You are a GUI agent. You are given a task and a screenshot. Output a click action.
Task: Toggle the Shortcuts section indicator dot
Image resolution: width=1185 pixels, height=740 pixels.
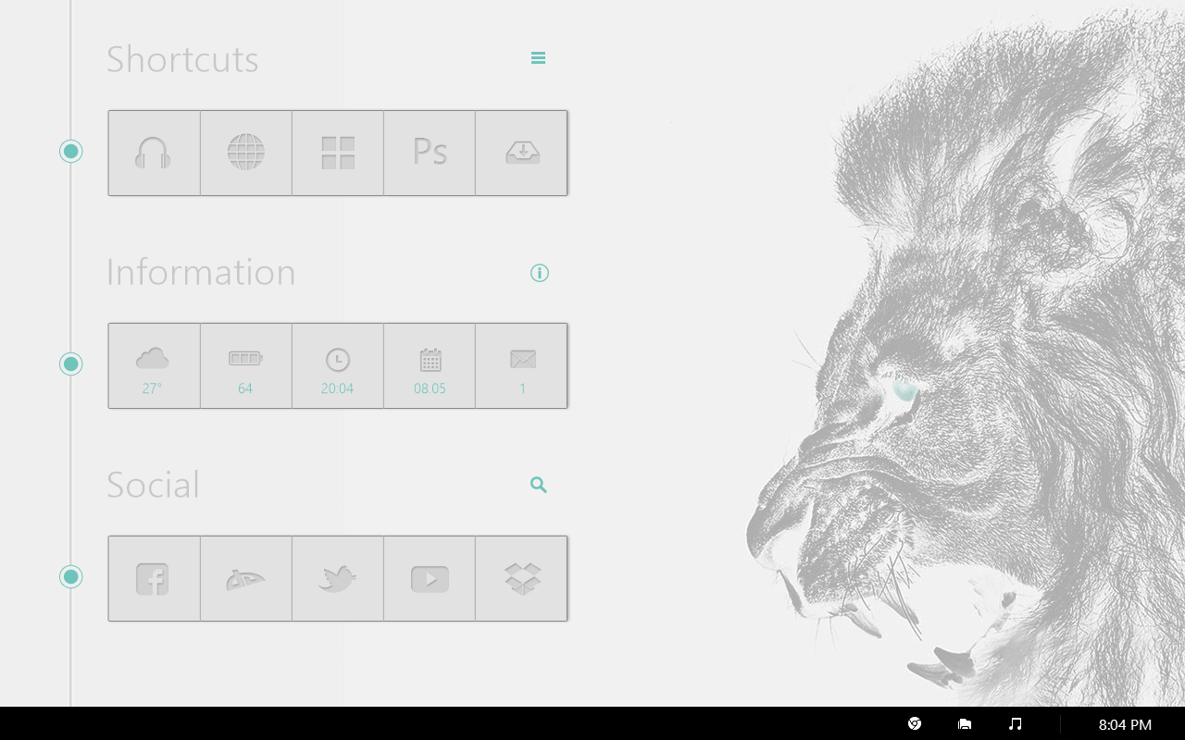71,151
